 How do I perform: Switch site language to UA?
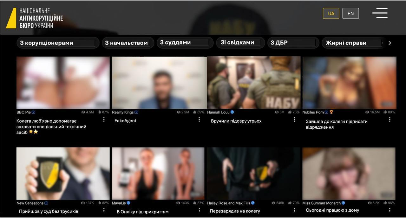331,13
